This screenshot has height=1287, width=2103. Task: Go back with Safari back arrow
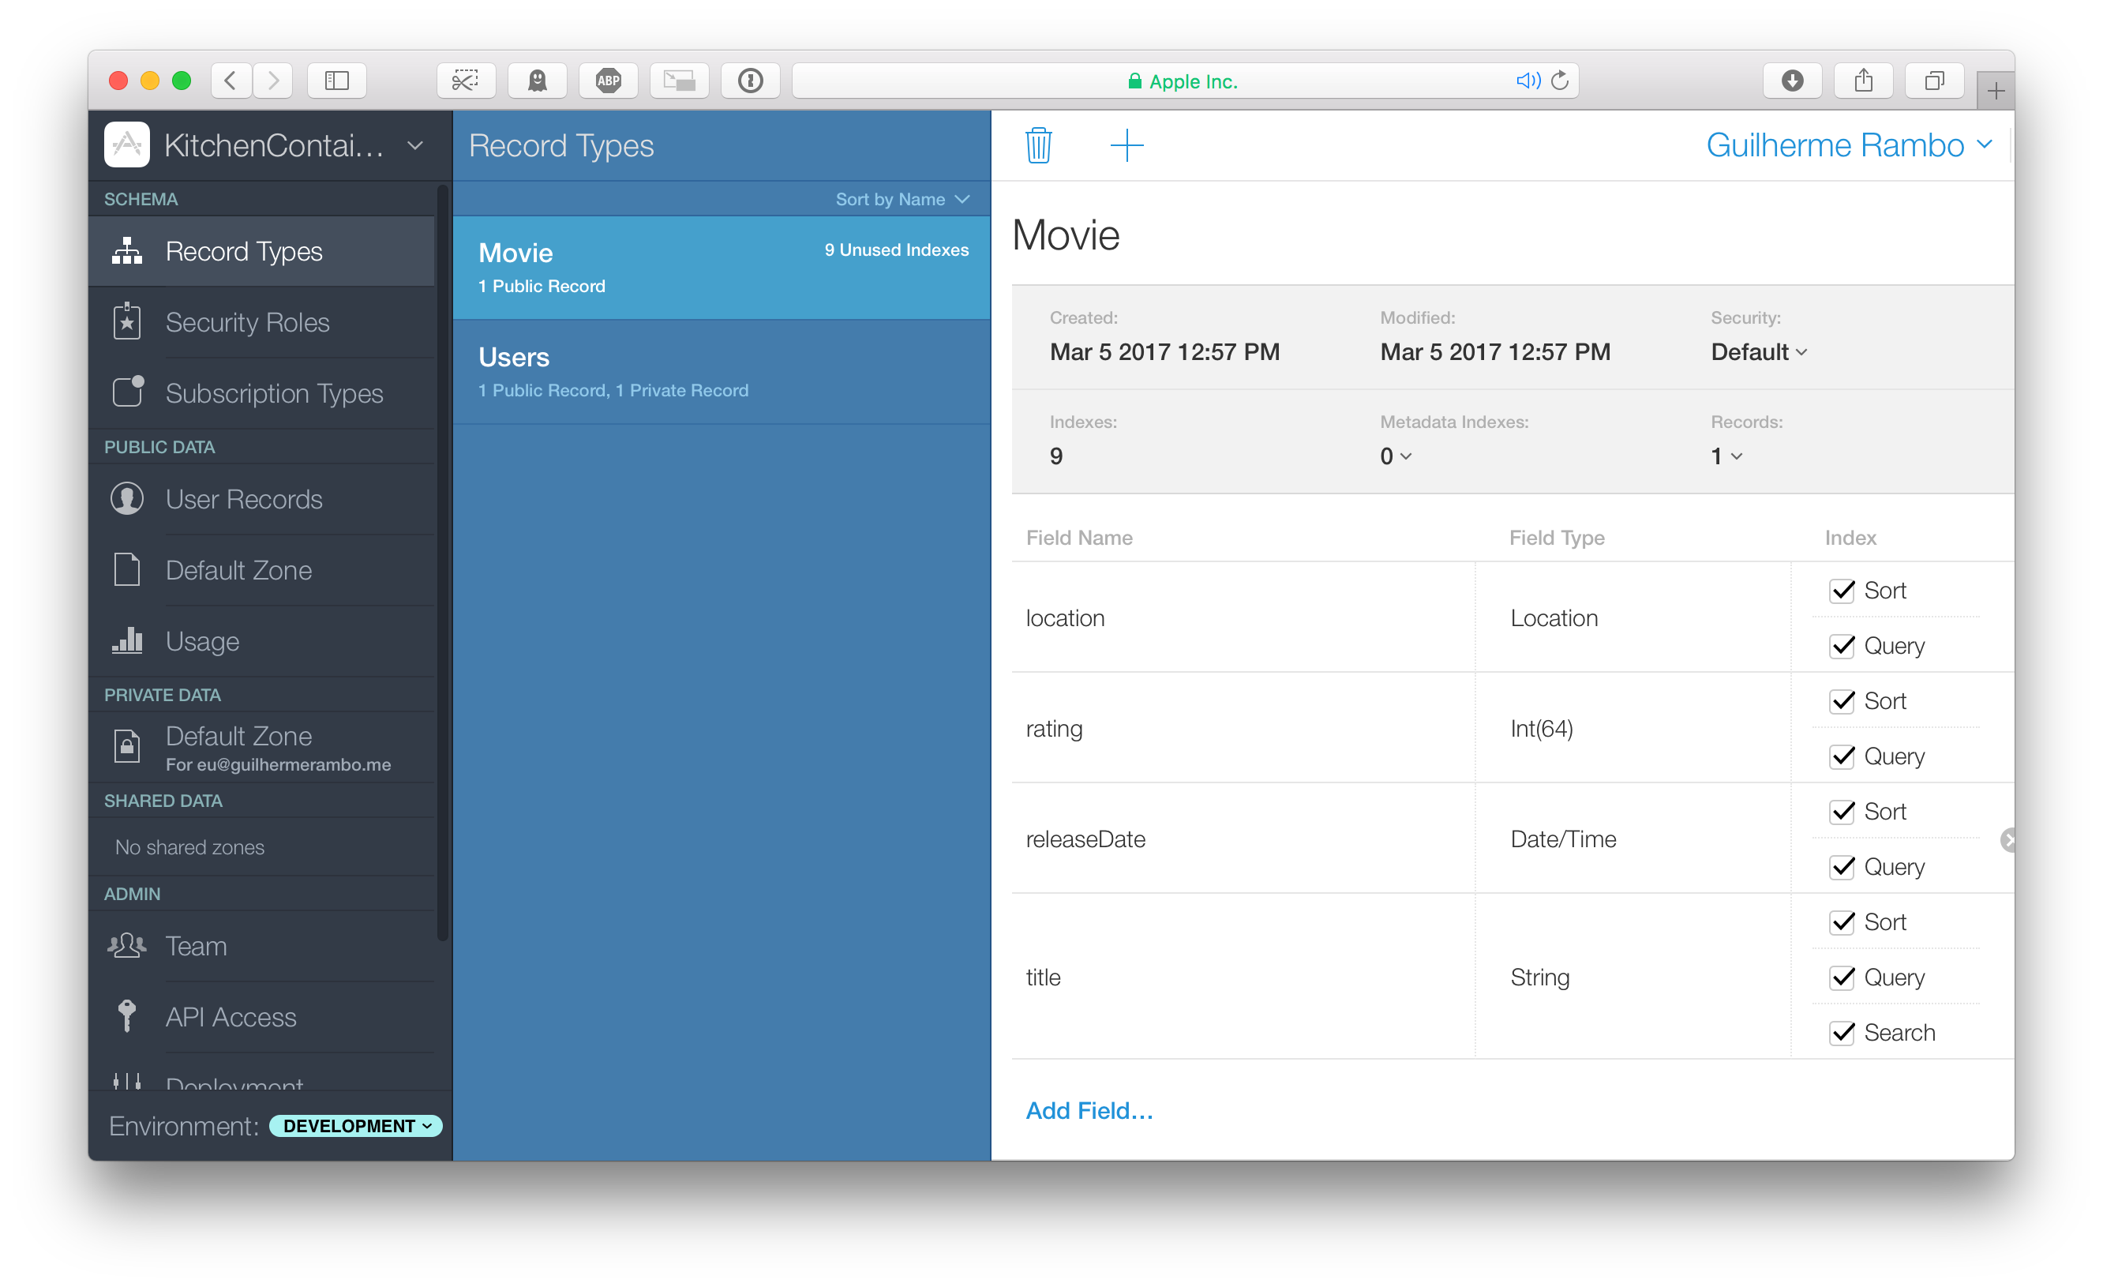[x=231, y=81]
